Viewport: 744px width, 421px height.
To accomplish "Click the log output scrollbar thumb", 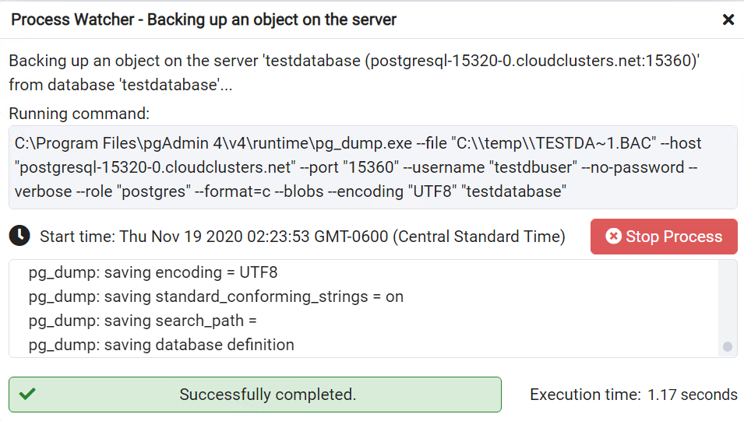I will pyautogui.click(x=728, y=346).
